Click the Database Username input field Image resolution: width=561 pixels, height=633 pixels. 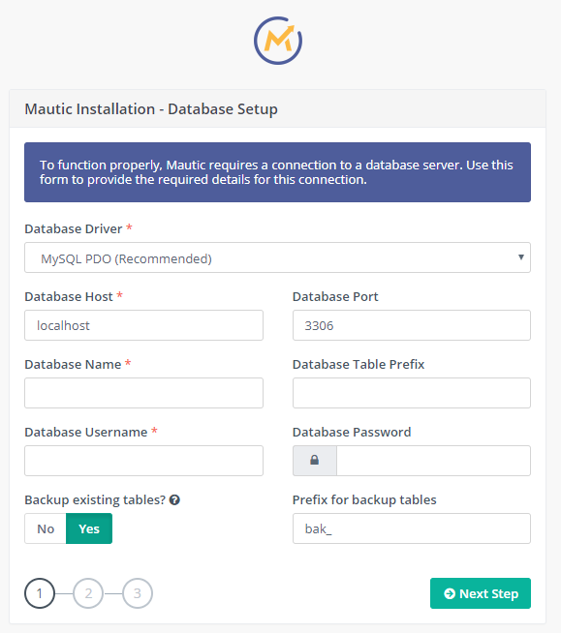(x=144, y=461)
